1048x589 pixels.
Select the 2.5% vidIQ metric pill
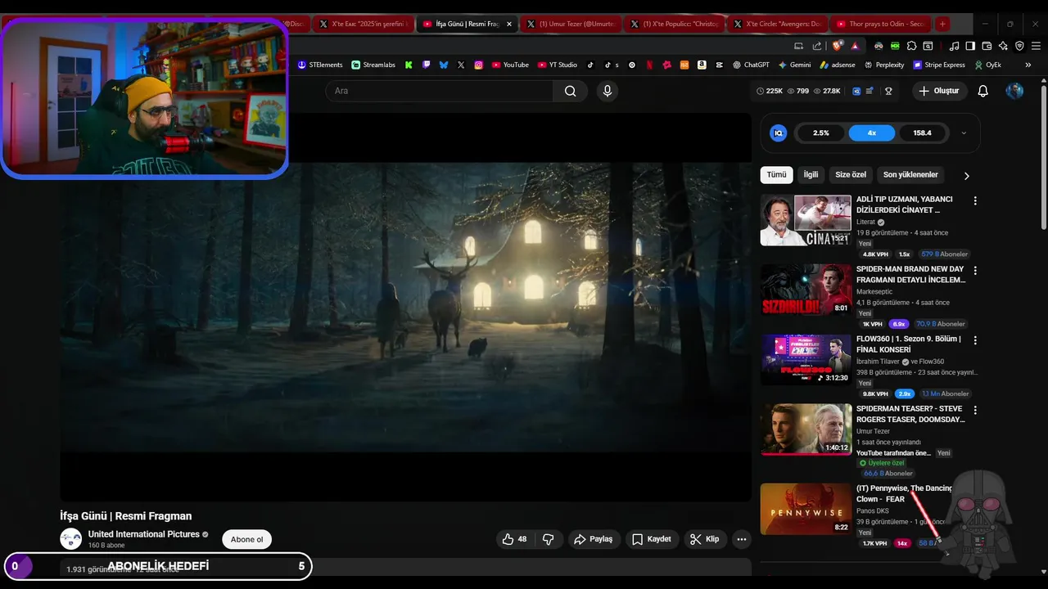pyautogui.click(x=821, y=133)
